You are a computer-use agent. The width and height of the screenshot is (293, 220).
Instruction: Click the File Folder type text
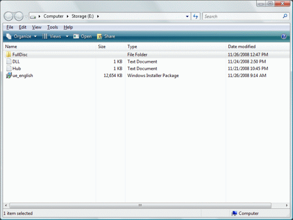(137, 55)
